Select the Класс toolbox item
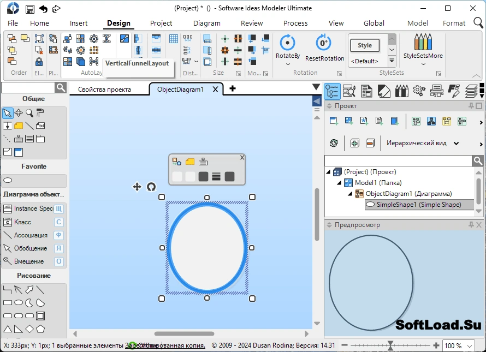486x352 pixels. pos(33,222)
